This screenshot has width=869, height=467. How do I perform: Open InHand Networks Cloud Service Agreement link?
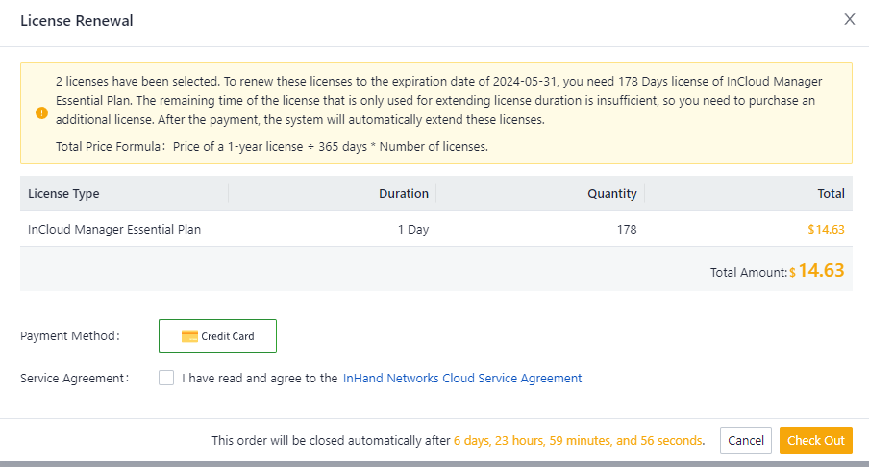(461, 379)
